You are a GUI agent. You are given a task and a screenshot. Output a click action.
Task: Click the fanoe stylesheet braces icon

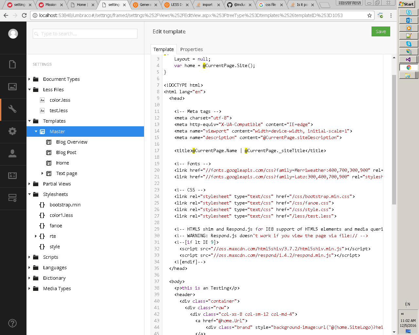pos(42,226)
